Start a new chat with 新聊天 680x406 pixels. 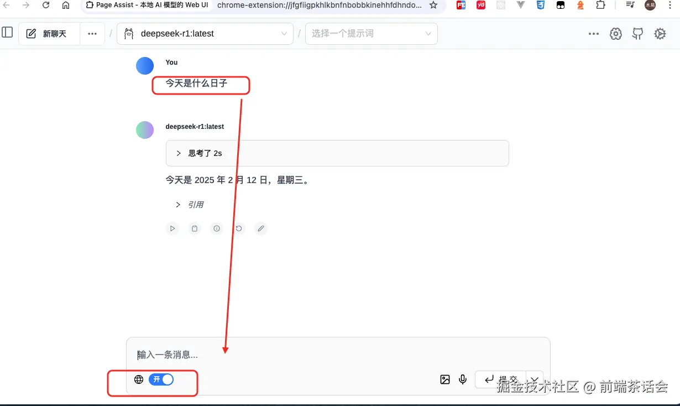(x=49, y=34)
